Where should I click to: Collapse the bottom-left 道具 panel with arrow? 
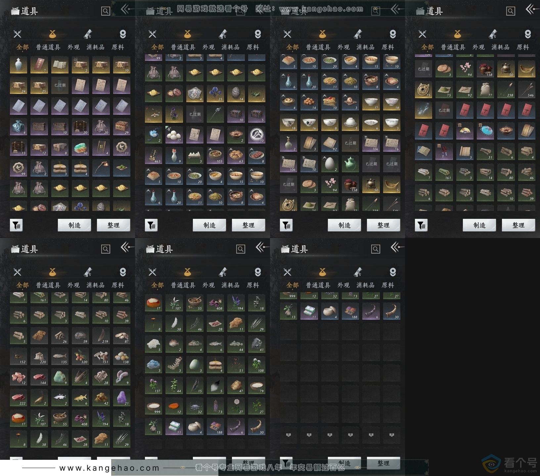tap(127, 247)
